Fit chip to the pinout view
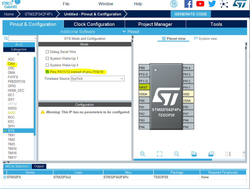Viewport: 250px width, 189px height. [160, 154]
